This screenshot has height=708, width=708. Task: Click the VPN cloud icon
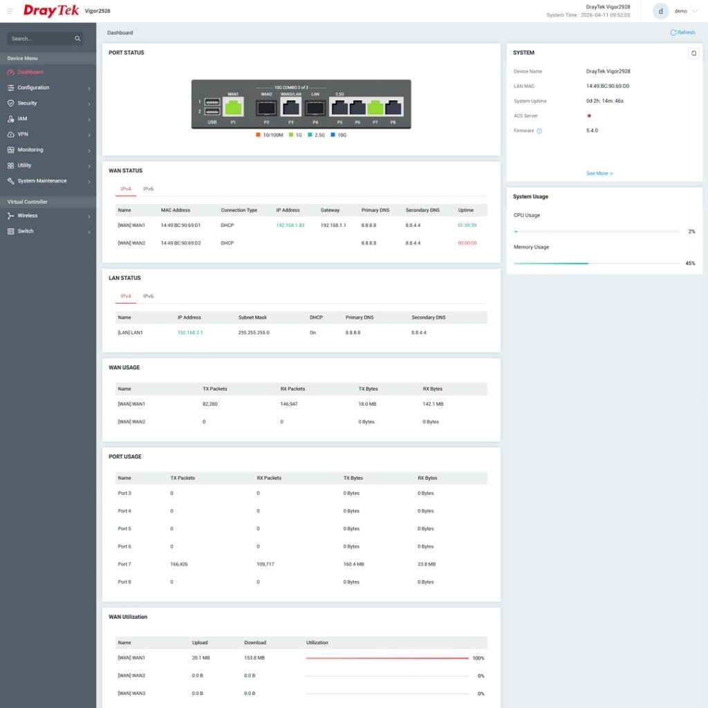coord(11,135)
